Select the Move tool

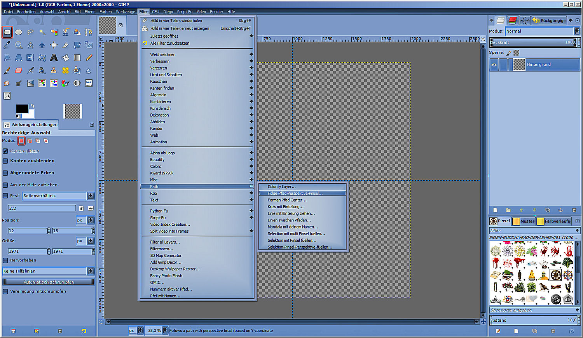pyautogui.click(x=42, y=45)
